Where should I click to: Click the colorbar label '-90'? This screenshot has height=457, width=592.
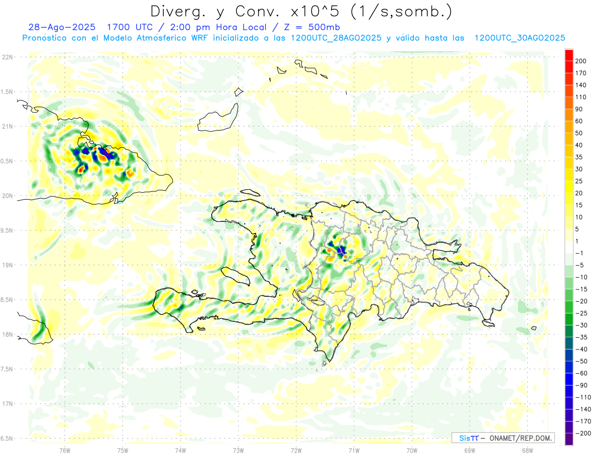coord(581,385)
